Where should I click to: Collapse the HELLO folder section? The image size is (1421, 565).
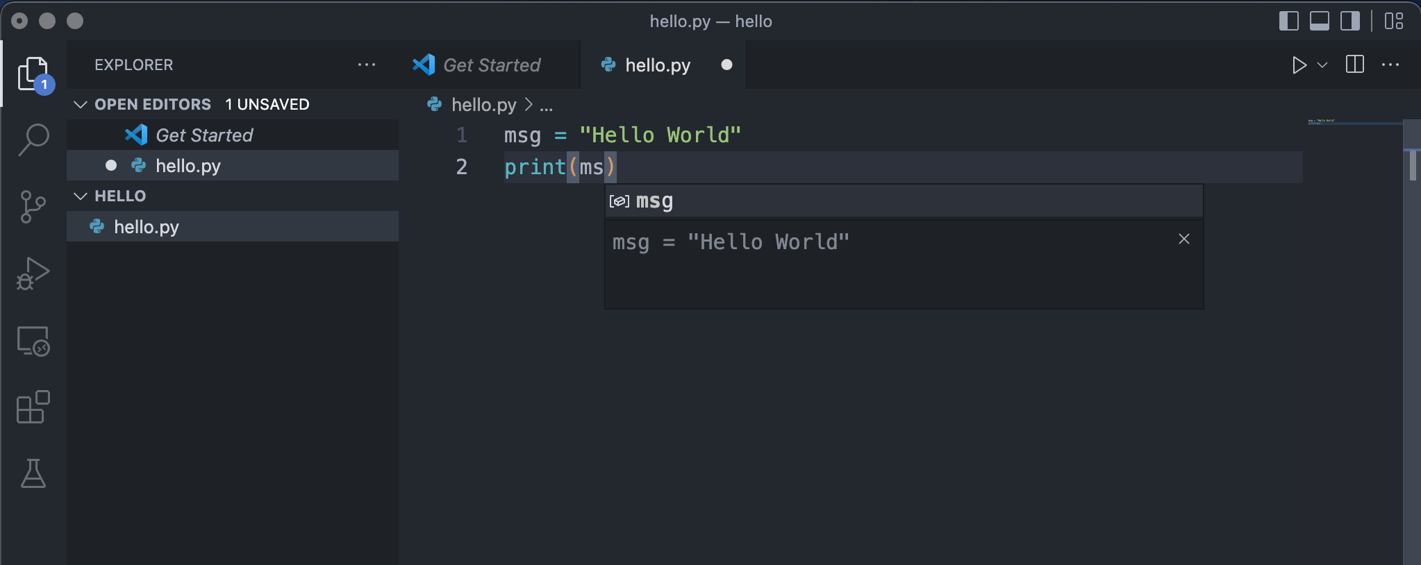click(81, 196)
